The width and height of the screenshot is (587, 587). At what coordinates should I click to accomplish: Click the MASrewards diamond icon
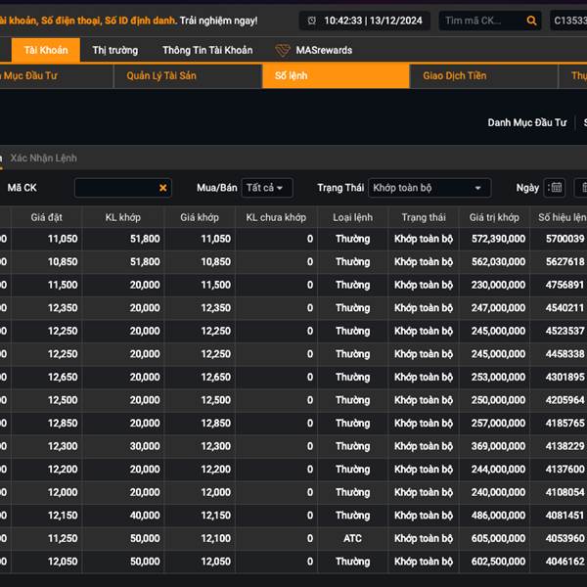(283, 50)
